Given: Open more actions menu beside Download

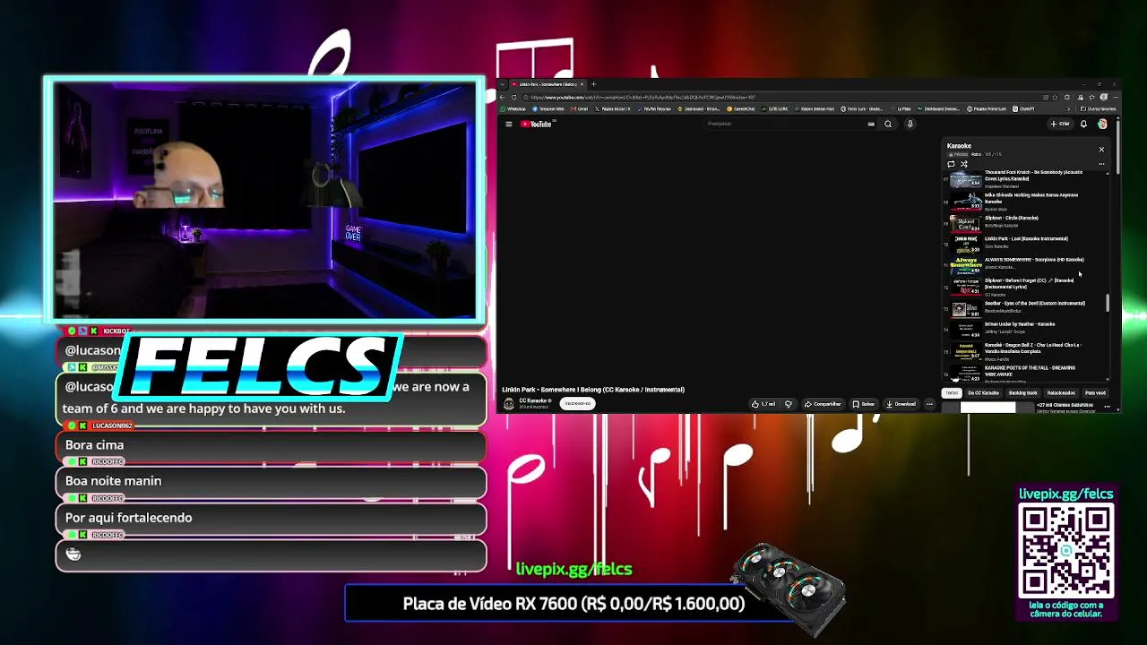Looking at the screenshot, I should [929, 404].
